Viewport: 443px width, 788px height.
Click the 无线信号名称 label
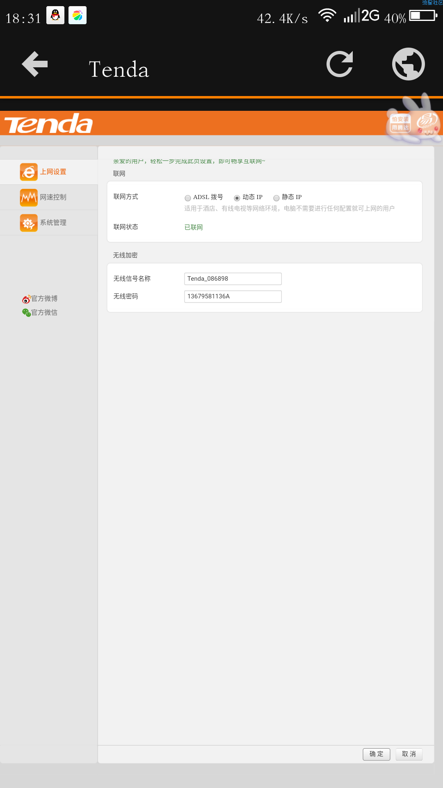[x=132, y=279]
